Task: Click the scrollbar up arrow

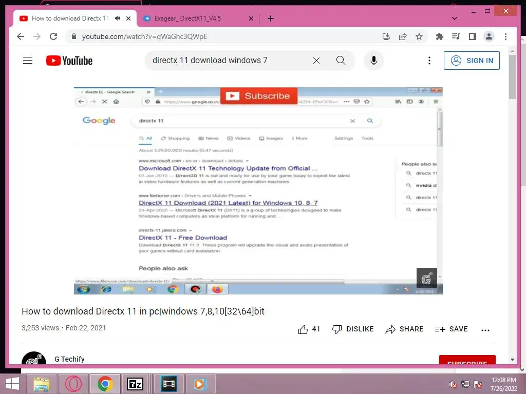Action: tap(512, 51)
